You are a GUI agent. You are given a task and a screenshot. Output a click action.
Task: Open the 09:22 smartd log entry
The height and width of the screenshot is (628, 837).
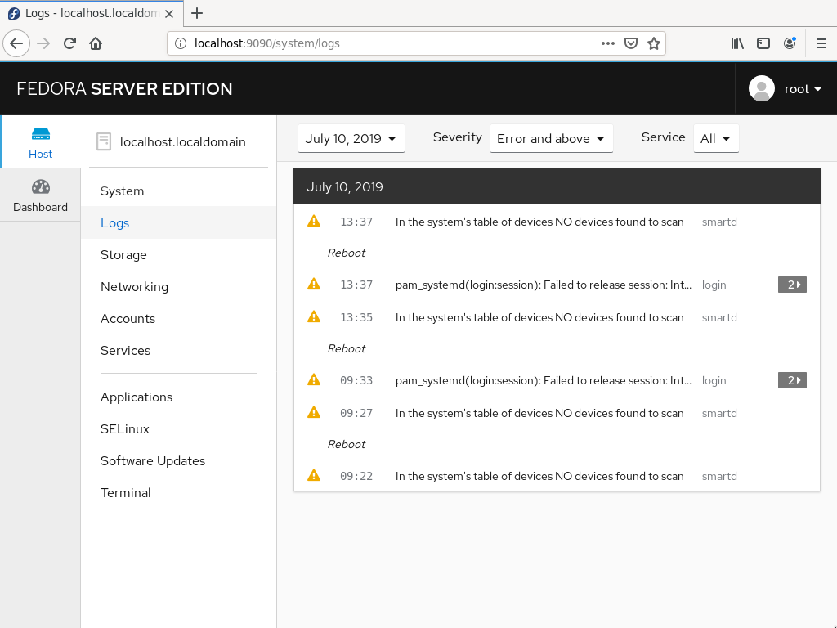tap(557, 476)
